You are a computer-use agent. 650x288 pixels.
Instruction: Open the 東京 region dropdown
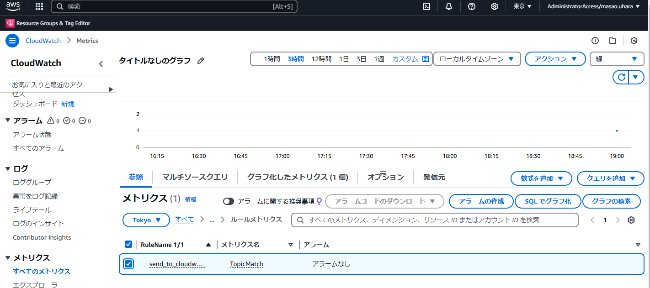pos(522,6)
